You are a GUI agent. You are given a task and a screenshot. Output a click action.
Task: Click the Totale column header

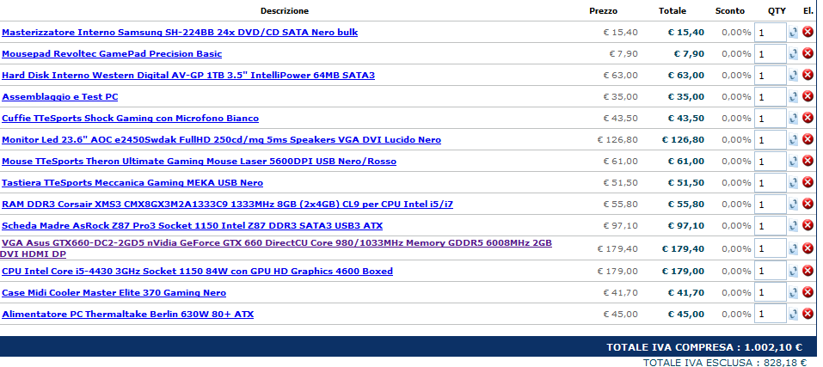click(673, 11)
